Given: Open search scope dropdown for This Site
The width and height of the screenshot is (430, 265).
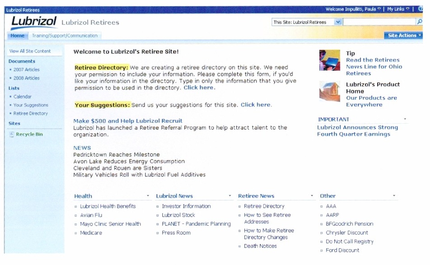Looking at the screenshot, I should (338, 22).
